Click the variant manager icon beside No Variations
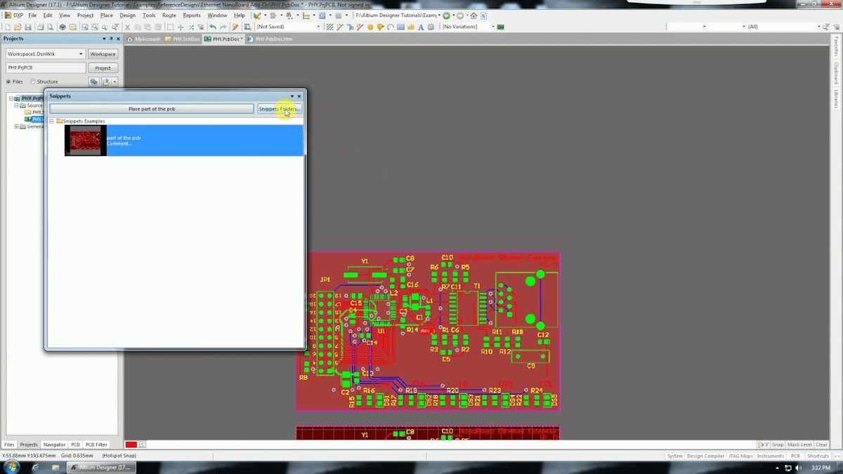The width and height of the screenshot is (843, 474). pos(500,26)
